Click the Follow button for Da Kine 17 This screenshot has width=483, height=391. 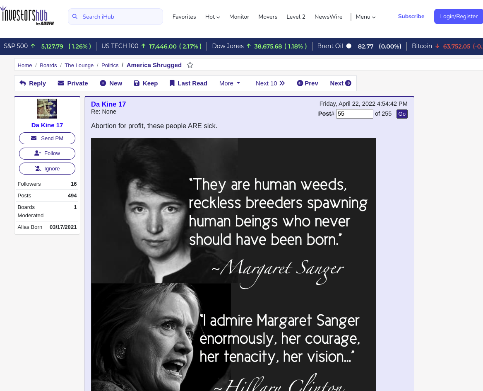point(47,153)
